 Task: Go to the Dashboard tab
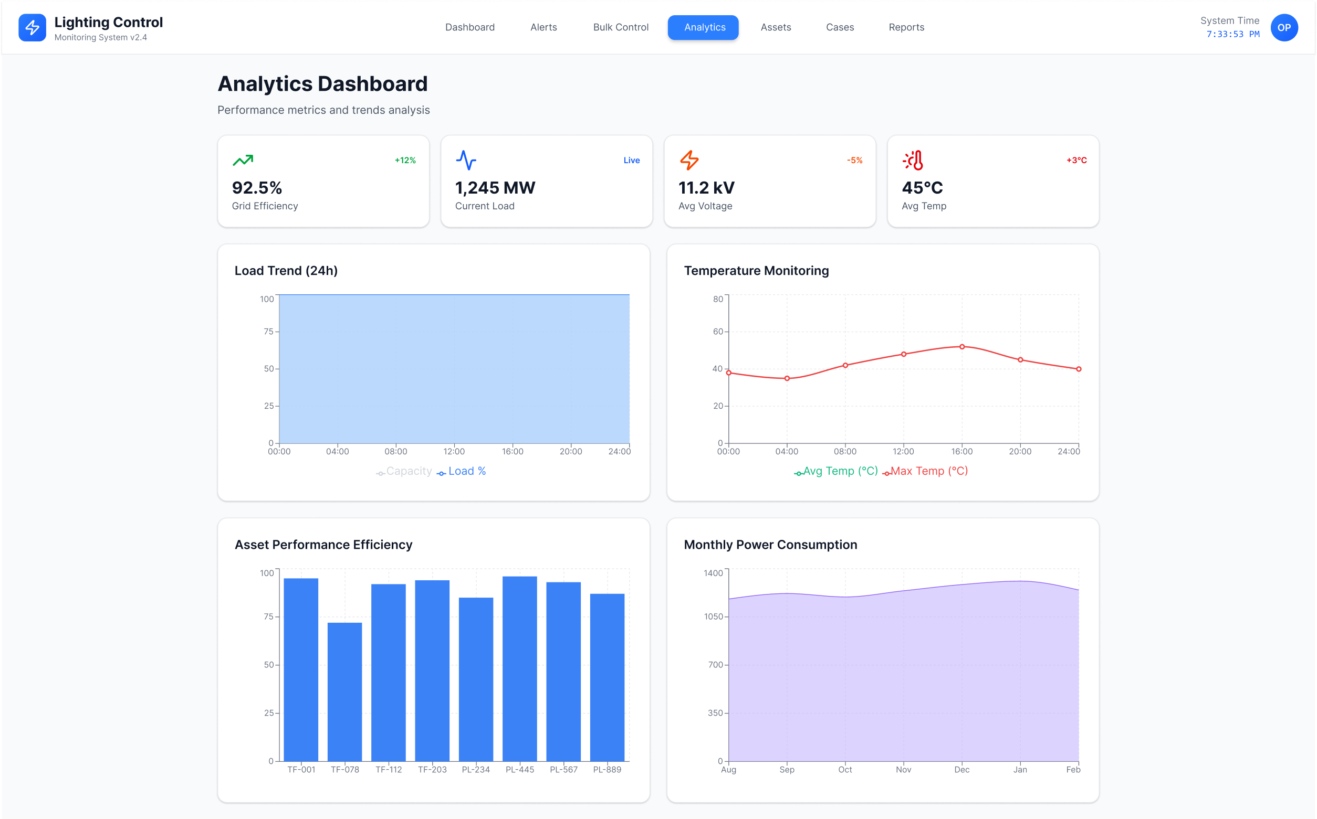click(470, 27)
